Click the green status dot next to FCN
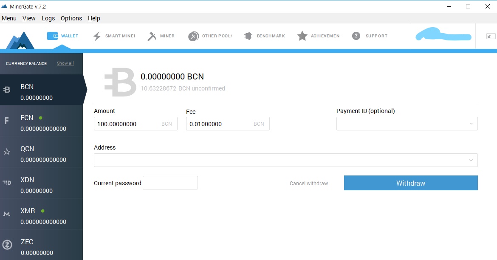 (x=41, y=118)
